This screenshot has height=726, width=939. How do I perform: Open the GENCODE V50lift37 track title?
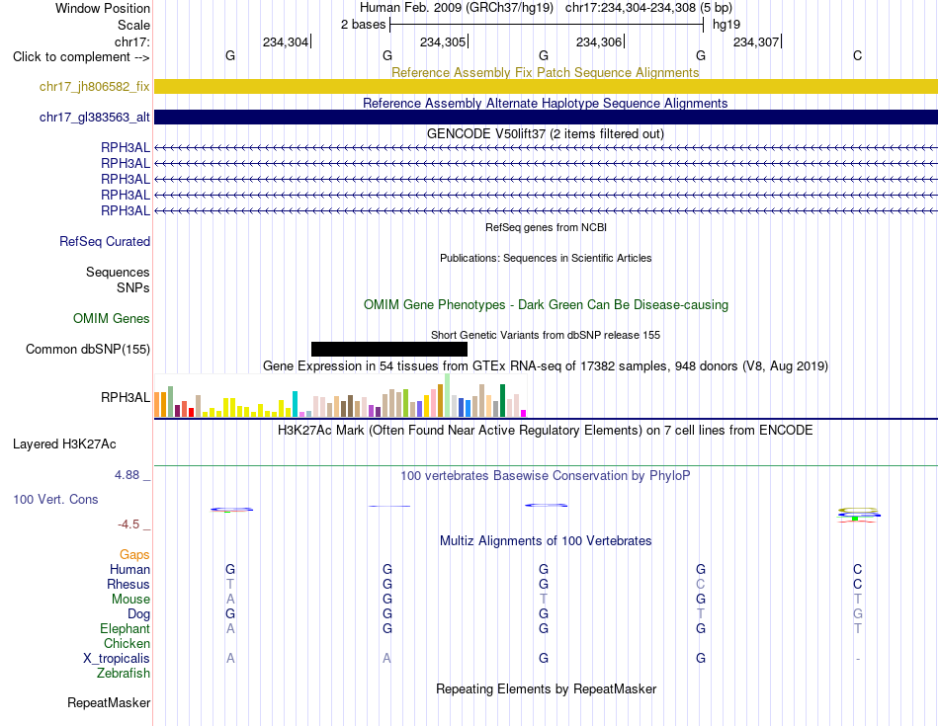tap(545, 133)
